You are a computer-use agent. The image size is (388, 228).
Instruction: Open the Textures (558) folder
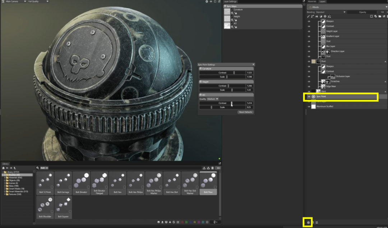[x=15, y=194]
